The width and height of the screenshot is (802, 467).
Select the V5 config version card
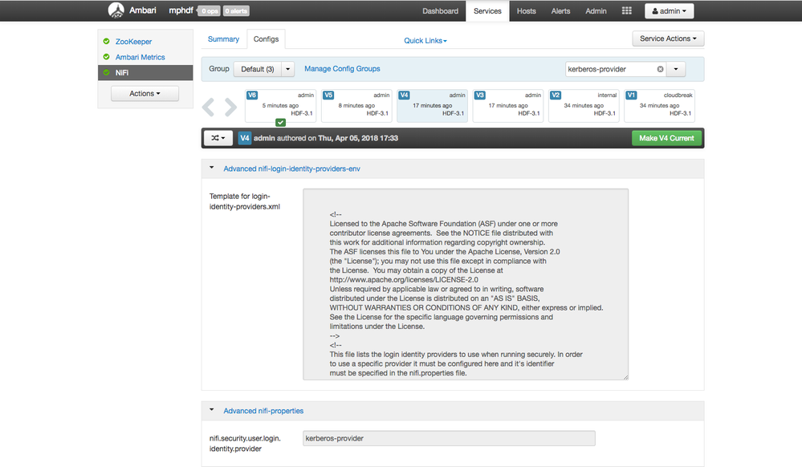pos(356,106)
